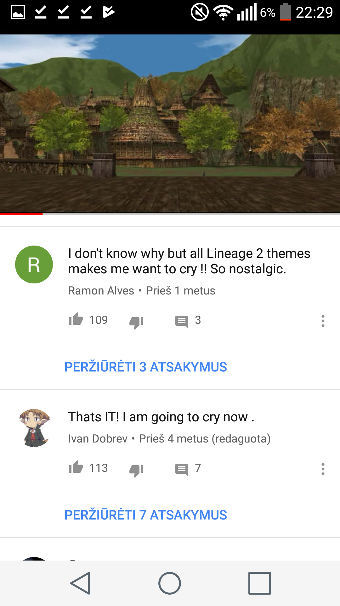Tap the Lineage 2 video player
Viewport: 340px width, 606px height.
(170, 124)
